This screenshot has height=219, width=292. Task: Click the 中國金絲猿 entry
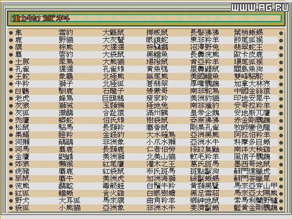pos(252,91)
